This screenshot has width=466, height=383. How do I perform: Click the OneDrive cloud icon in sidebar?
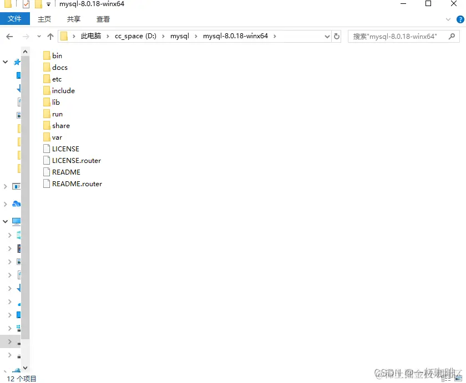tap(16, 204)
